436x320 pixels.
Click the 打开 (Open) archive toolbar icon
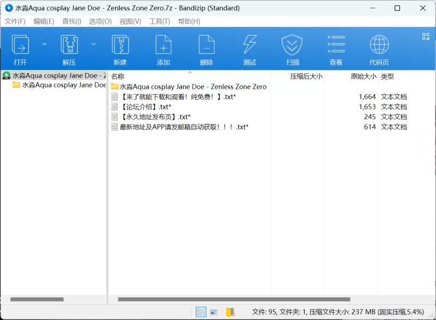pos(20,49)
